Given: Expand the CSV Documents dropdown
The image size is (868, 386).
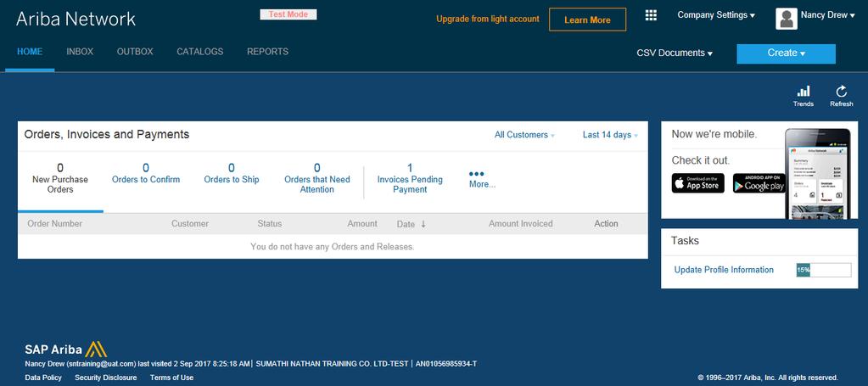Looking at the screenshot, I should [675, 53].
